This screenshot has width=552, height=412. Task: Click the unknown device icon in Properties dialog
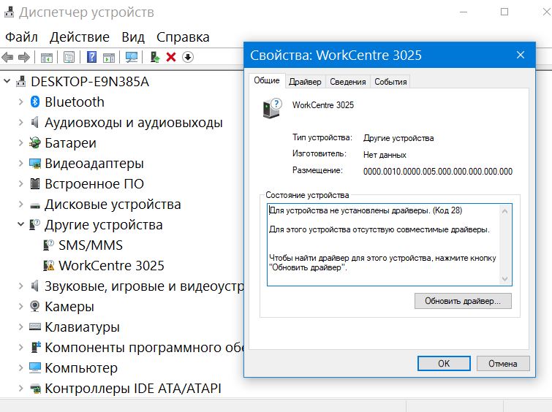coord(273,107)
